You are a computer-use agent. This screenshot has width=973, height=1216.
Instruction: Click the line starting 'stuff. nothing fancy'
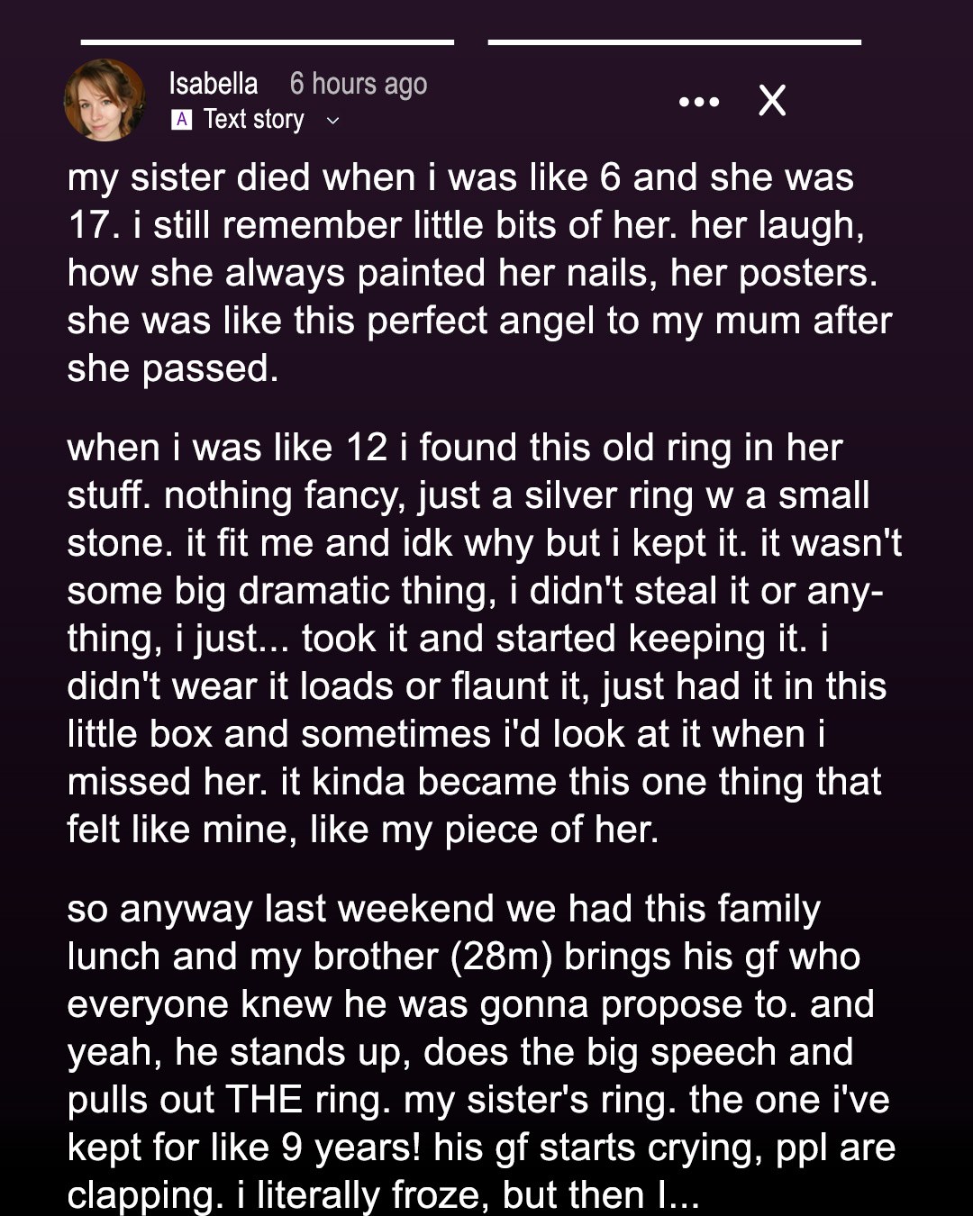click(x=468, y=495)
